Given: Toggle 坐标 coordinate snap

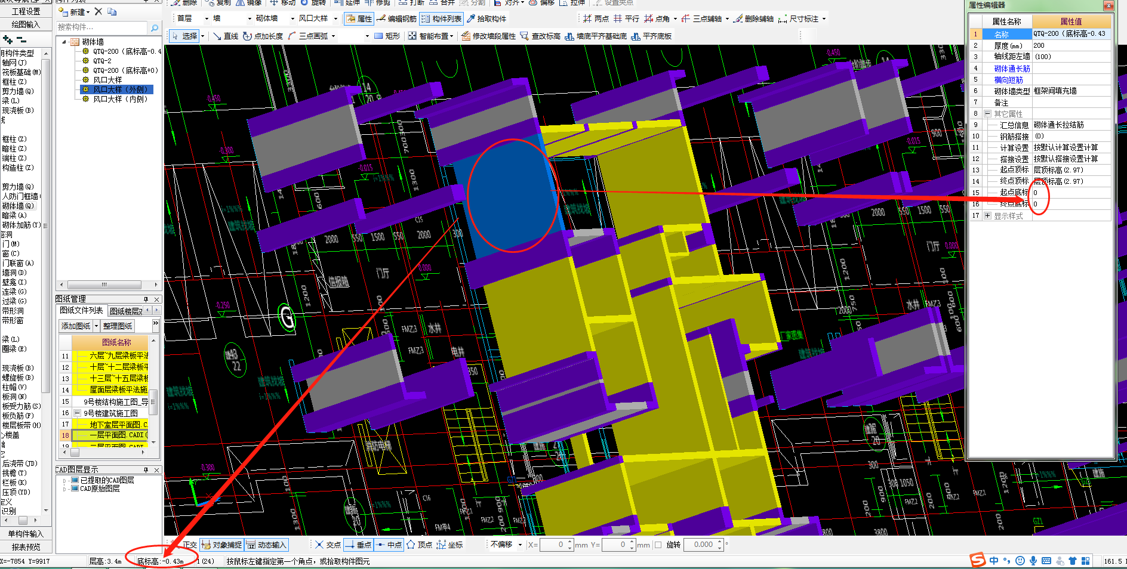Looking at the screenshot, I should tap(449, 545).
